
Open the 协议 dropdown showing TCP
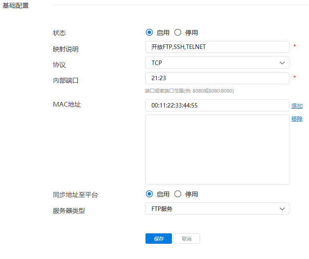(x=216, y=63)
